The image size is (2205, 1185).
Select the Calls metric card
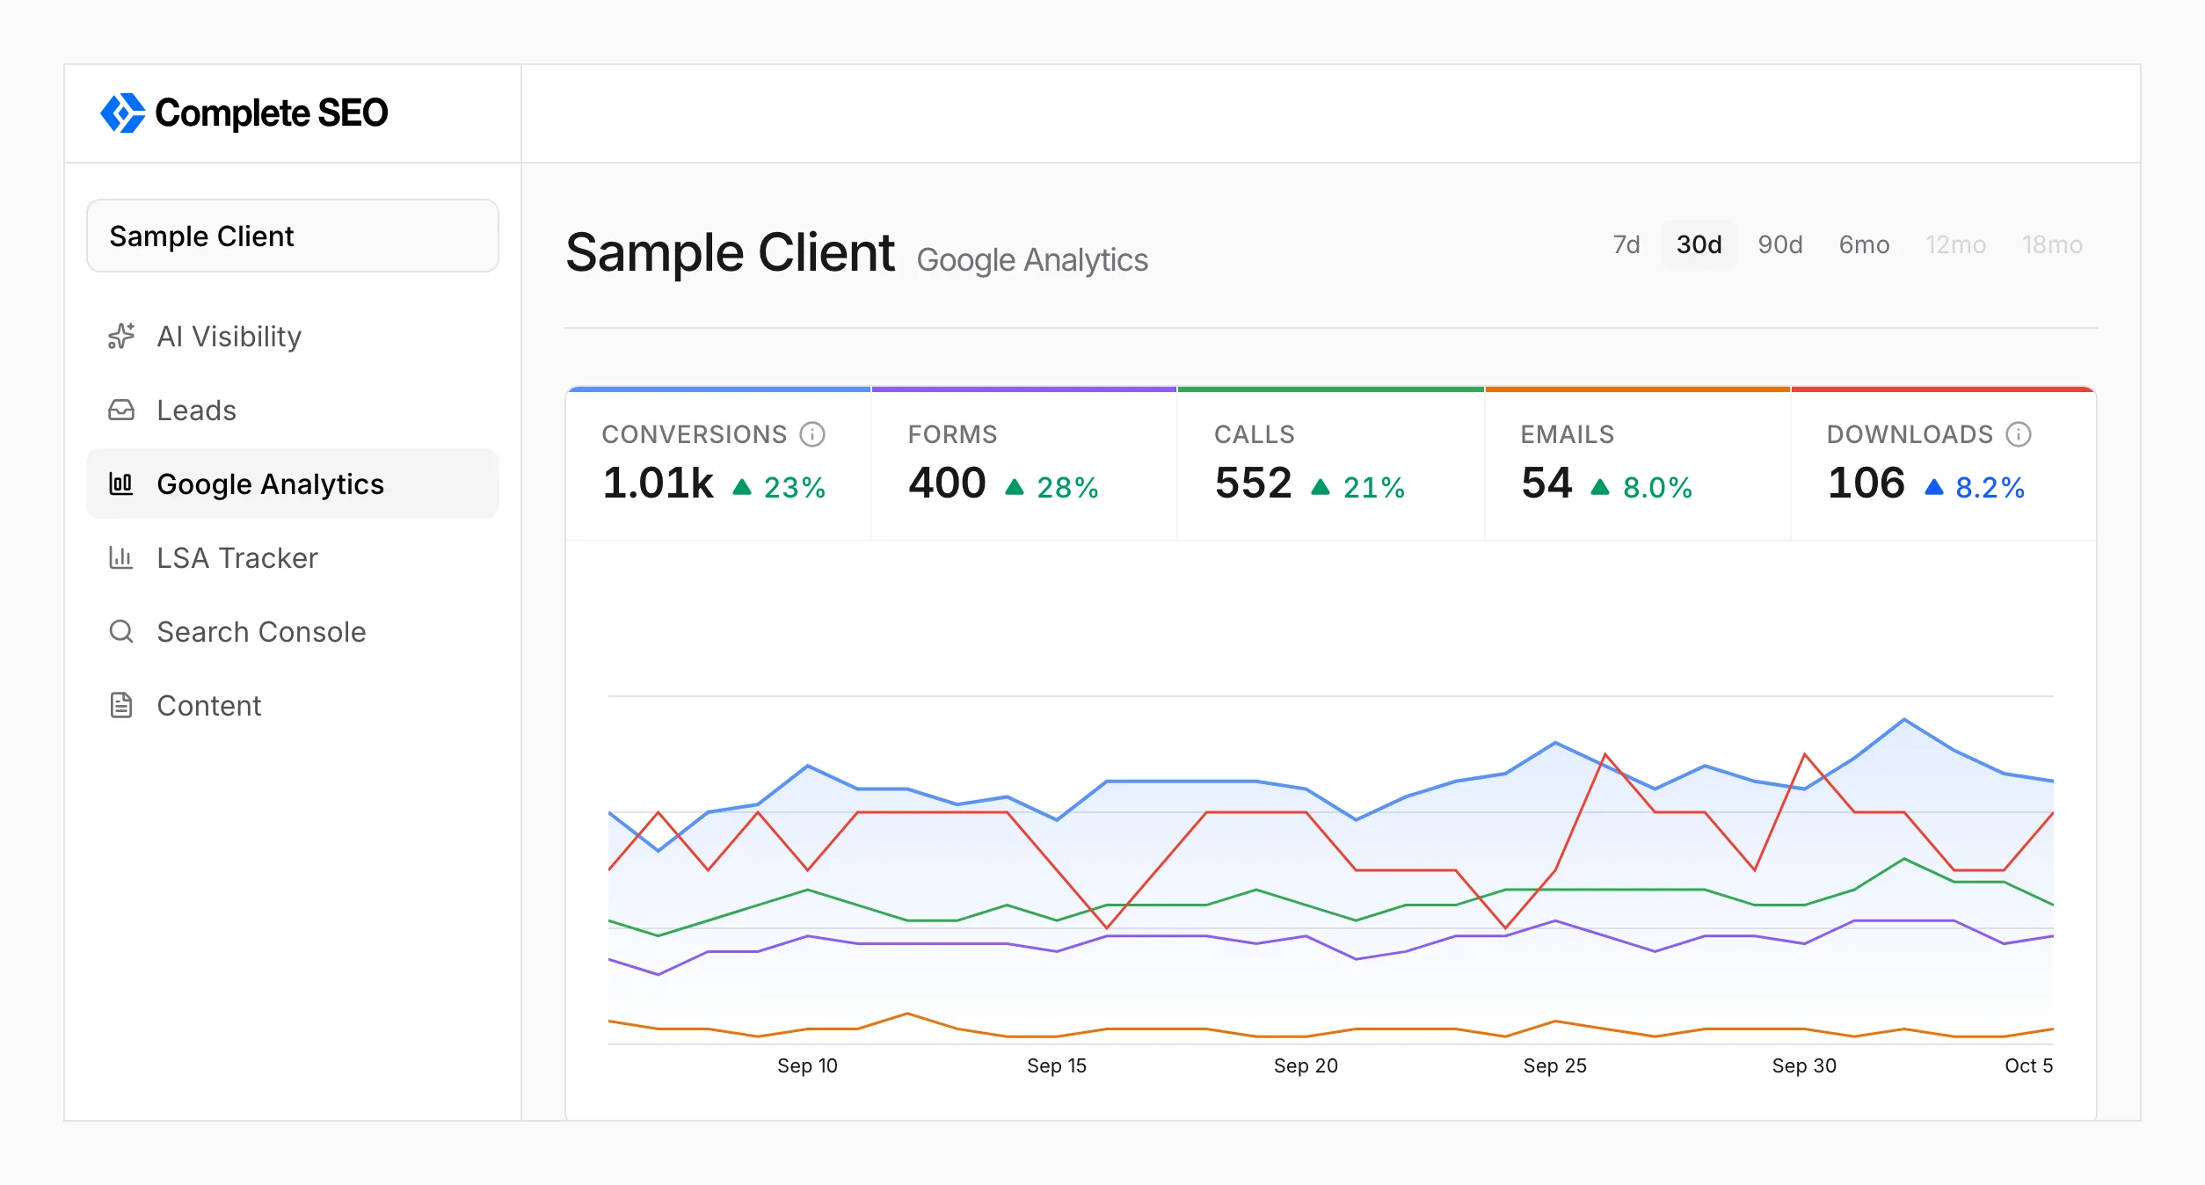1331,463
